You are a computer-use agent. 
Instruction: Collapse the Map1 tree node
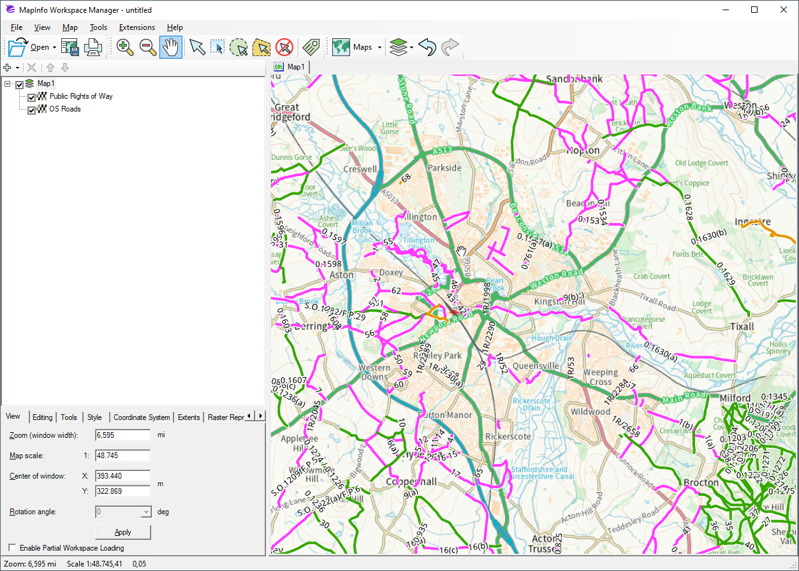(6, 83)
